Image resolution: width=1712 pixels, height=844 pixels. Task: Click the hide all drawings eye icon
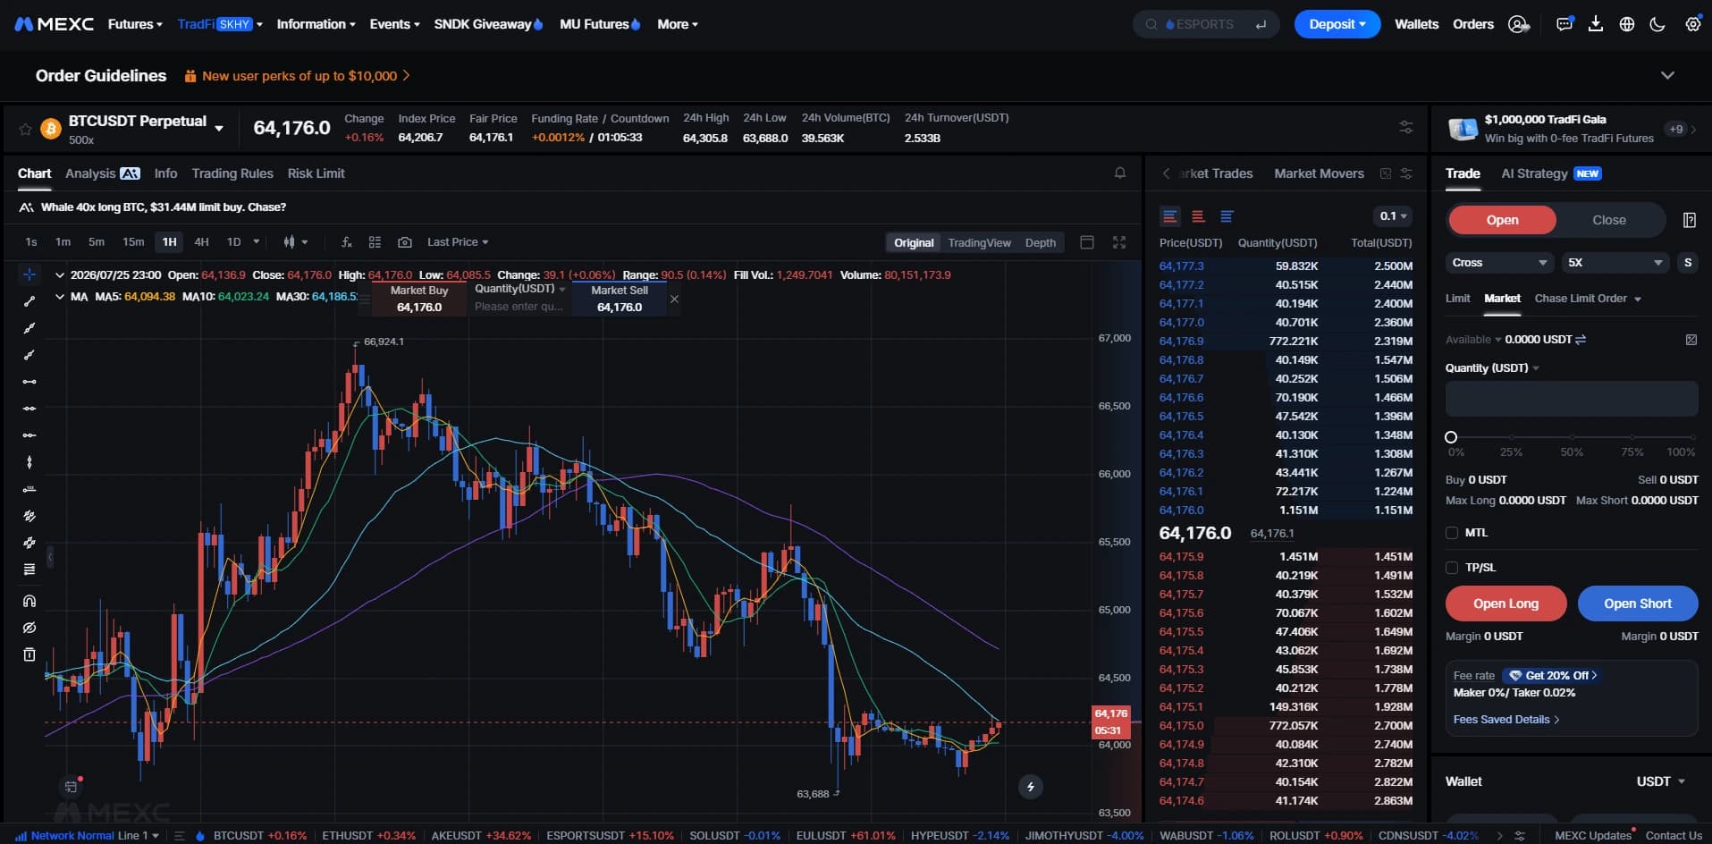pos(30,628)
